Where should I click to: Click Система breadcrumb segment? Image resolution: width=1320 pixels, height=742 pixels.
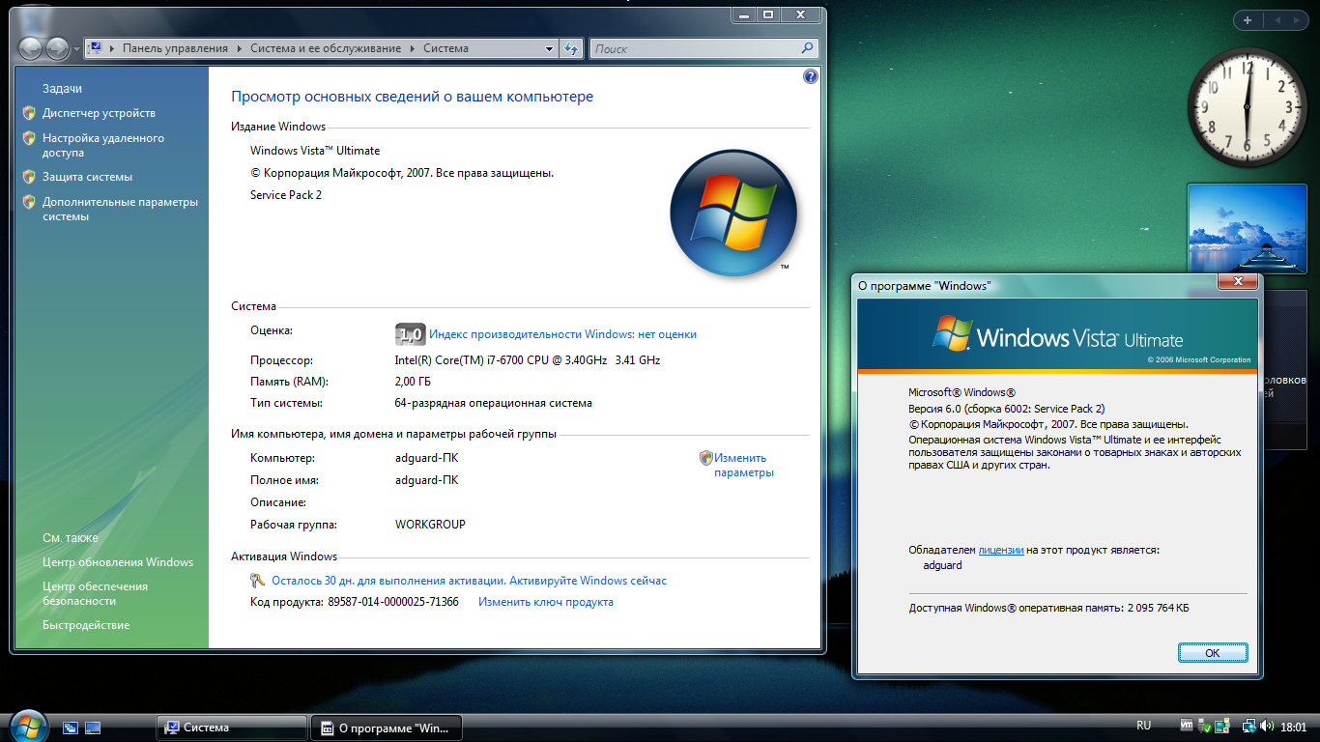[x=445, y=48]
